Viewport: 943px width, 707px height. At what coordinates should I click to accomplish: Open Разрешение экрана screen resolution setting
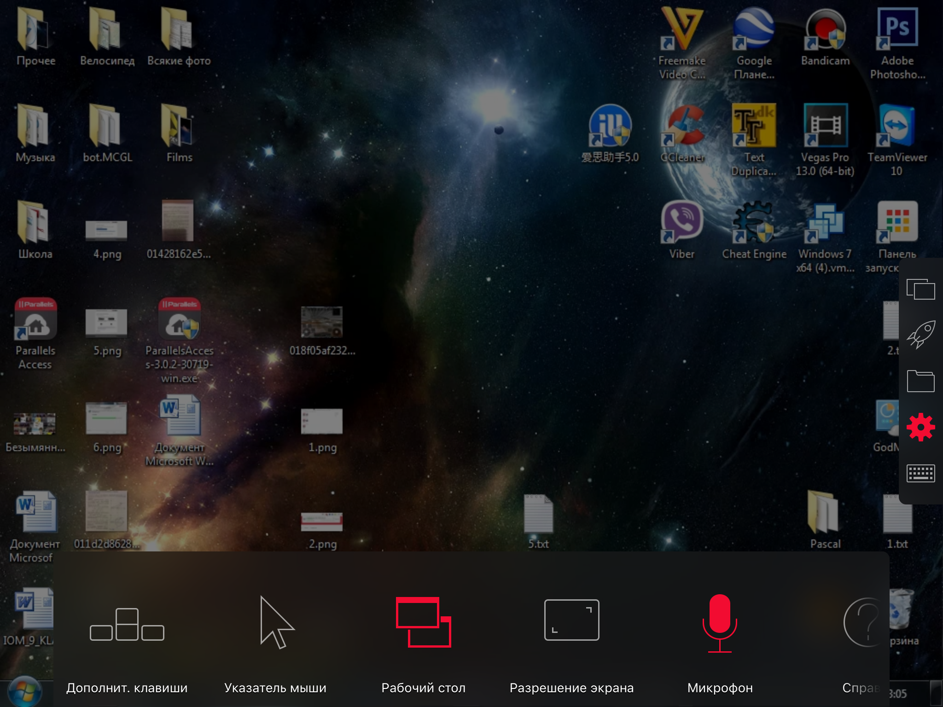[x=571, y=620]
